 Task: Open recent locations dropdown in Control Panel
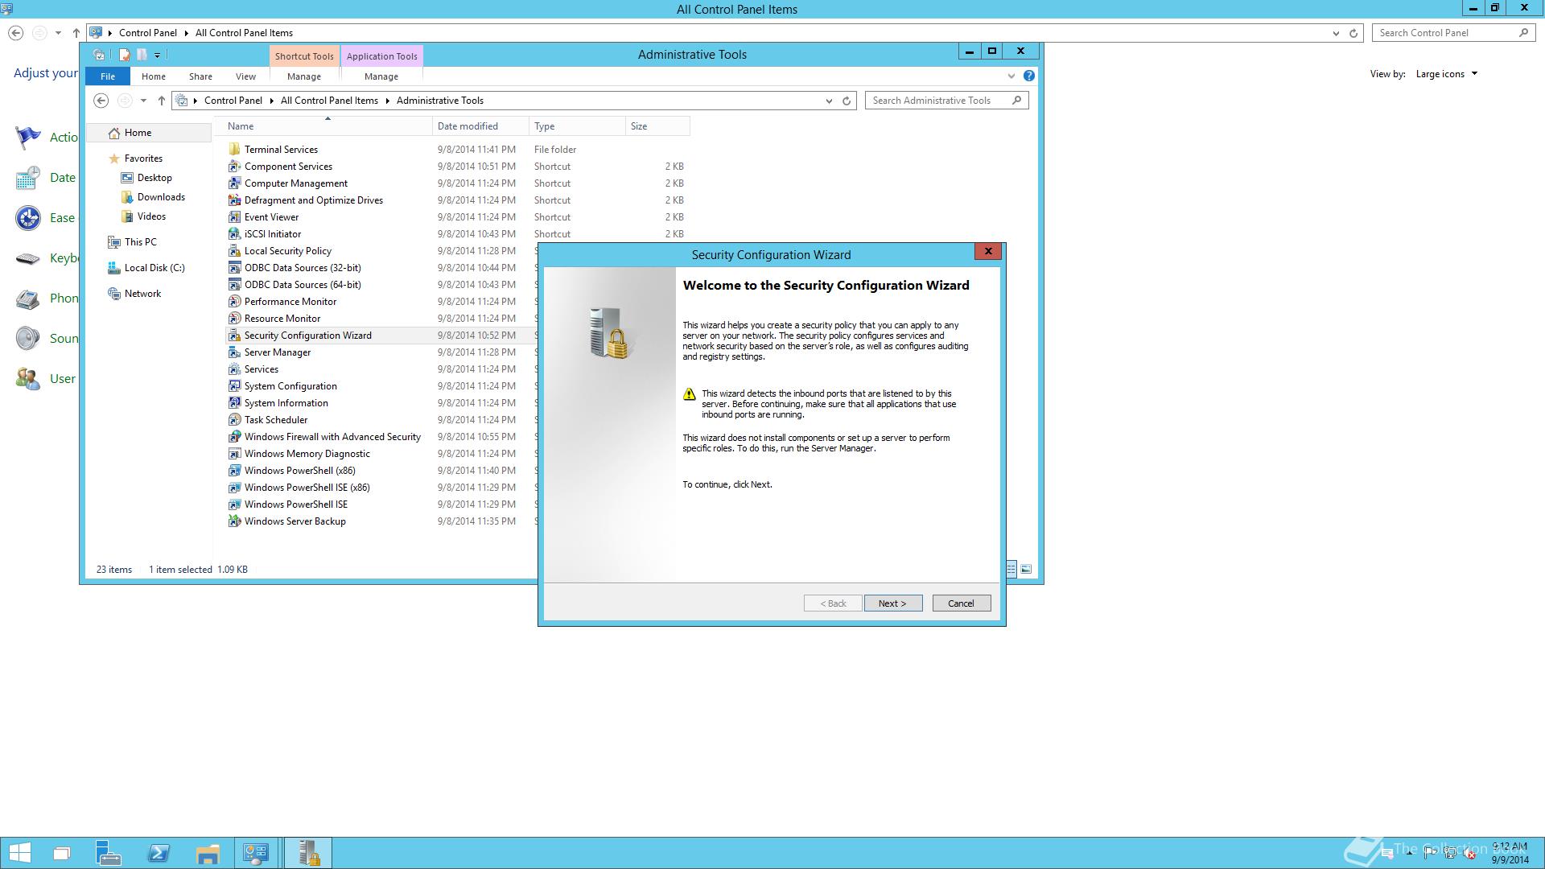pos(58,33)
